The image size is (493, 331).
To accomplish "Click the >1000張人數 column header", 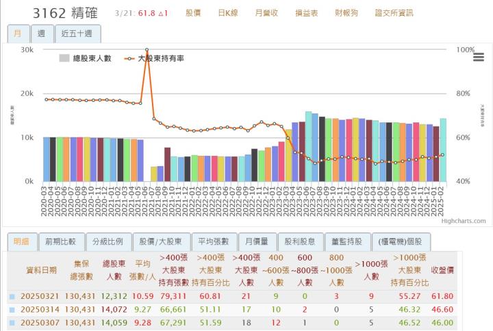I will (x=371, y=270).
